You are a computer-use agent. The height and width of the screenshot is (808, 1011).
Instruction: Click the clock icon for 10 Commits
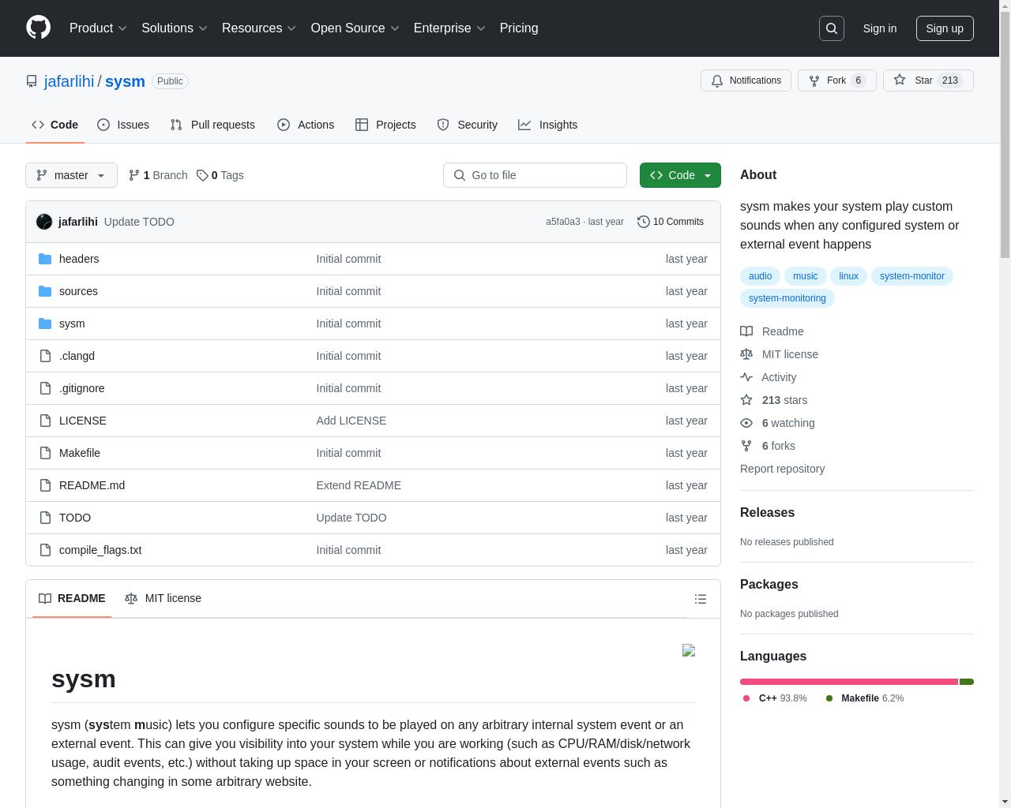coord(644,222)
